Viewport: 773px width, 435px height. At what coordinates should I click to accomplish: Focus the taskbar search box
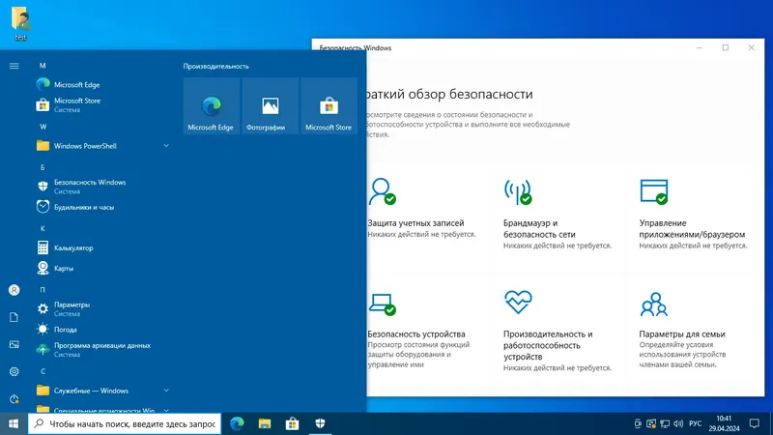click(125, 423)
